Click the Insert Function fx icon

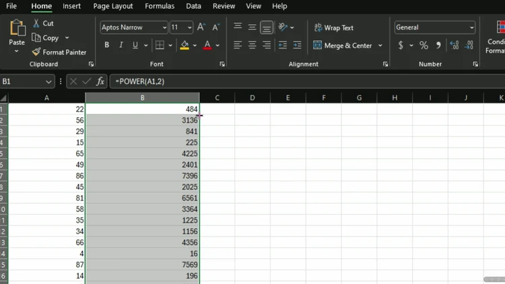point(100,81)
